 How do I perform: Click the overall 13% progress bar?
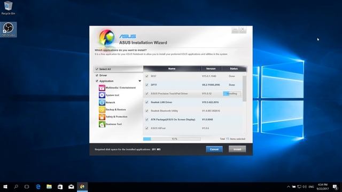[172, 139]
